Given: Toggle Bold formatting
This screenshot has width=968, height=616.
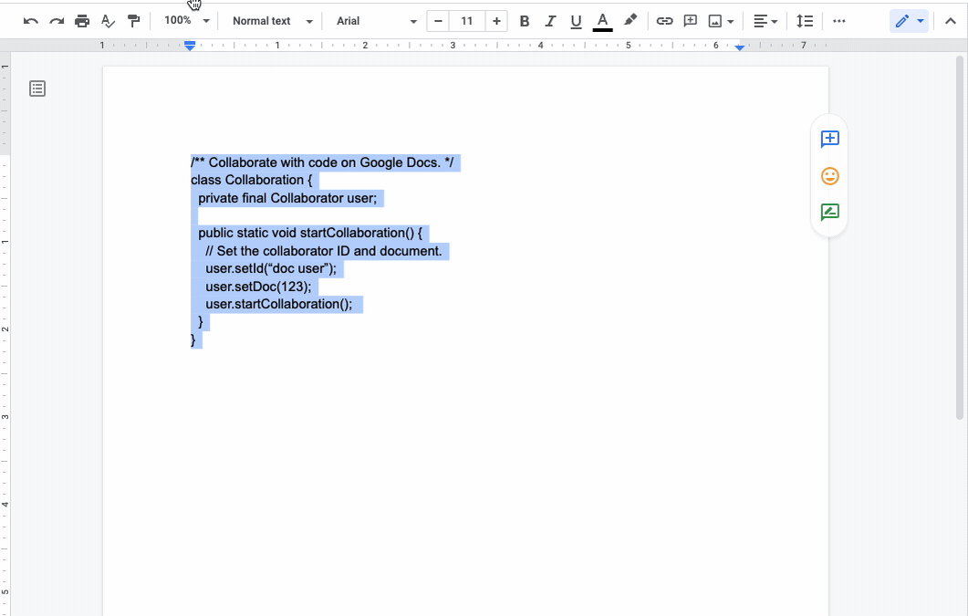Looking at the screenshot, I should (524, 21).
